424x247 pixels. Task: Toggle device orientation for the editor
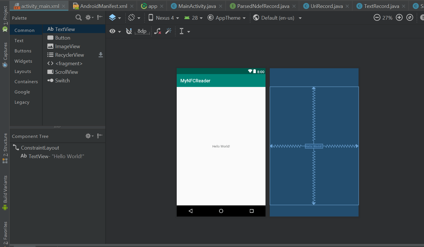131,18
